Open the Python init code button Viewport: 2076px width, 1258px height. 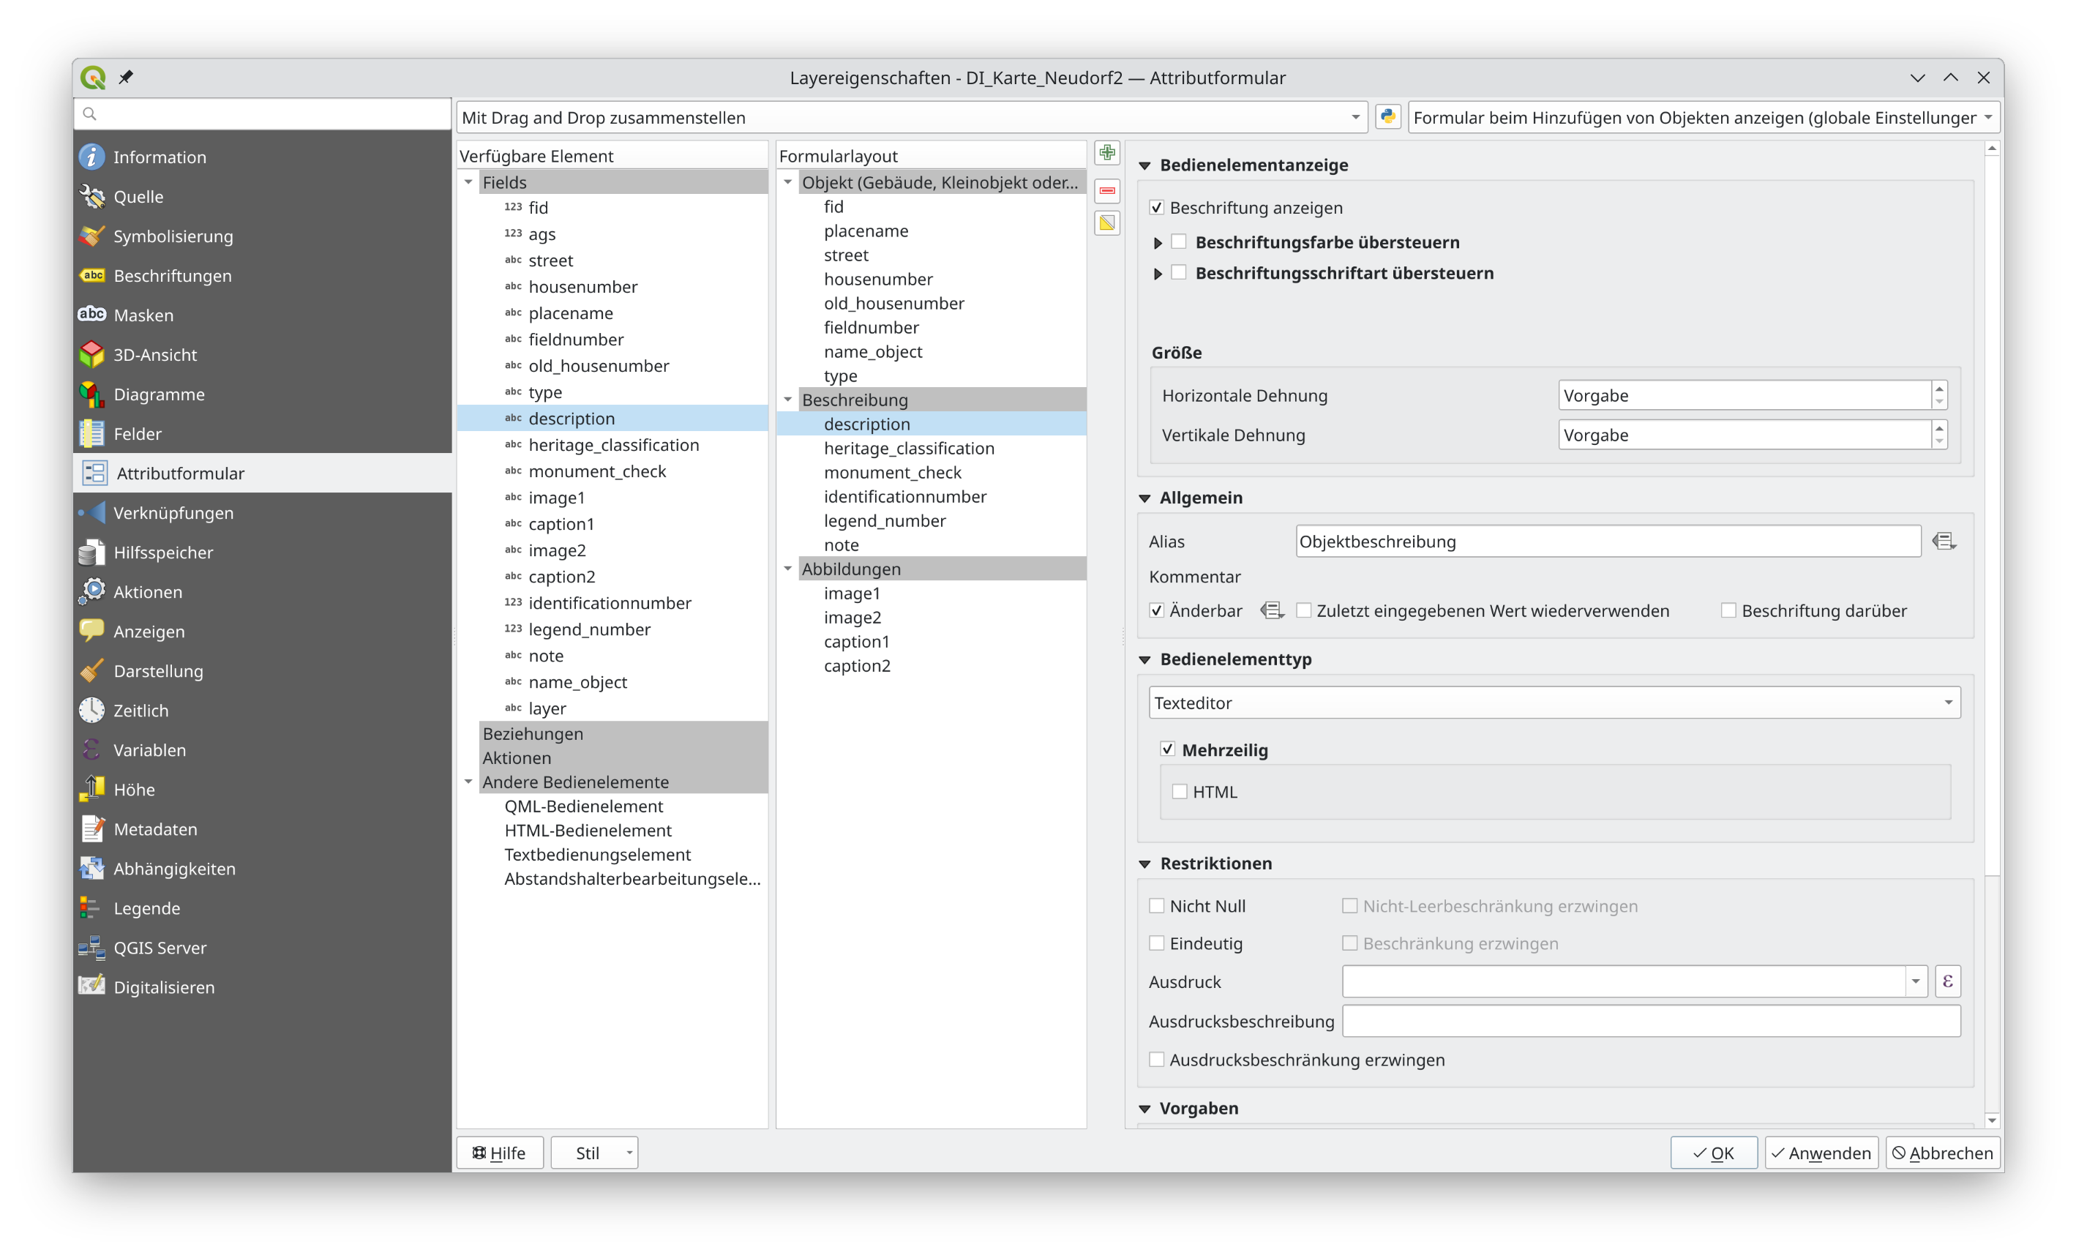pyautogui.click(x=1387, y=117)
